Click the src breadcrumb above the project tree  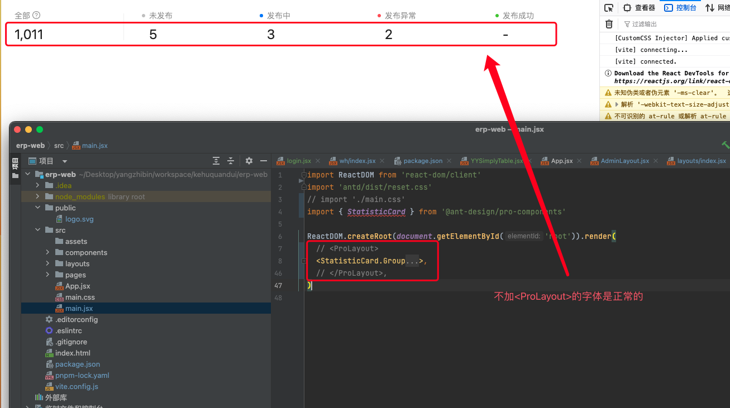point(59,145)
